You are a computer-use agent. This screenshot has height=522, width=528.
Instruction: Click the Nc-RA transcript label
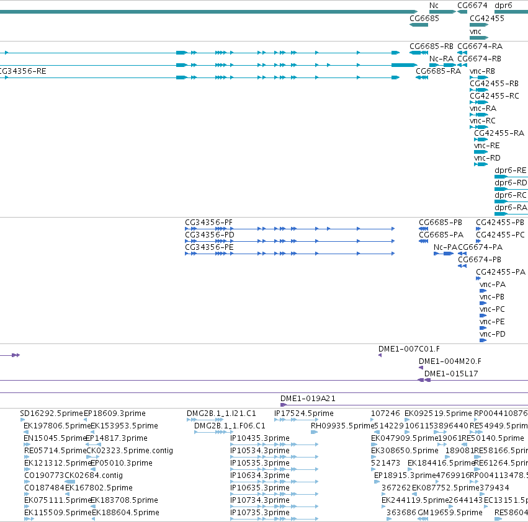(x=441, y=58)
